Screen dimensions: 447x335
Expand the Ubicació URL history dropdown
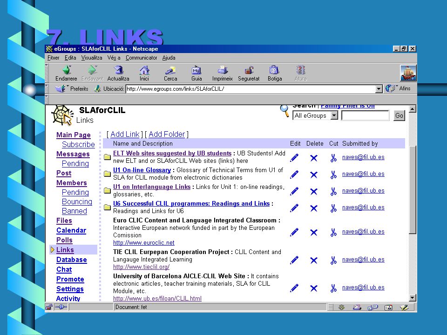379,89
